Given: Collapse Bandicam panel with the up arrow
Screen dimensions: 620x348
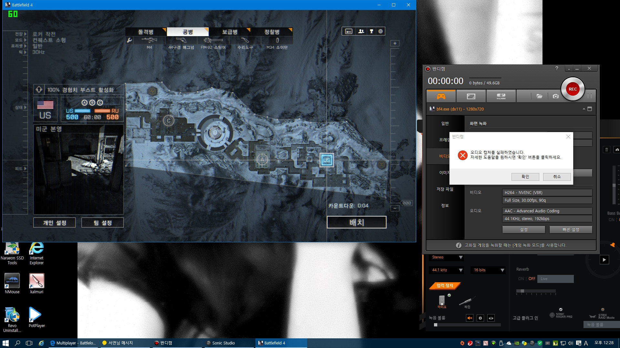Looking at the screenshot, I should [584, 109].
